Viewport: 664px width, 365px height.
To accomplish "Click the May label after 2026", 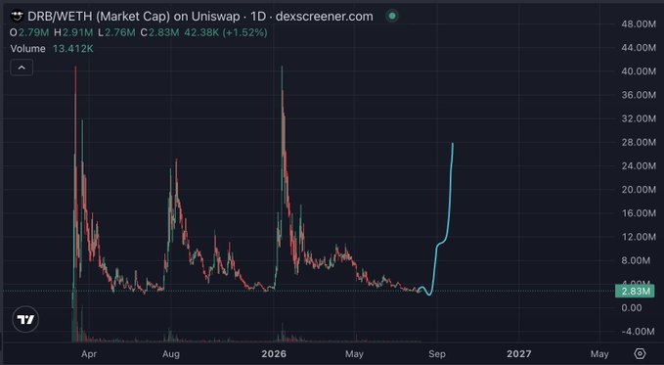I will click(x=354, y=353).
